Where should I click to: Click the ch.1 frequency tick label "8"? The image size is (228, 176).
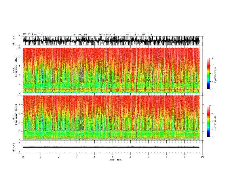(20, 57)
